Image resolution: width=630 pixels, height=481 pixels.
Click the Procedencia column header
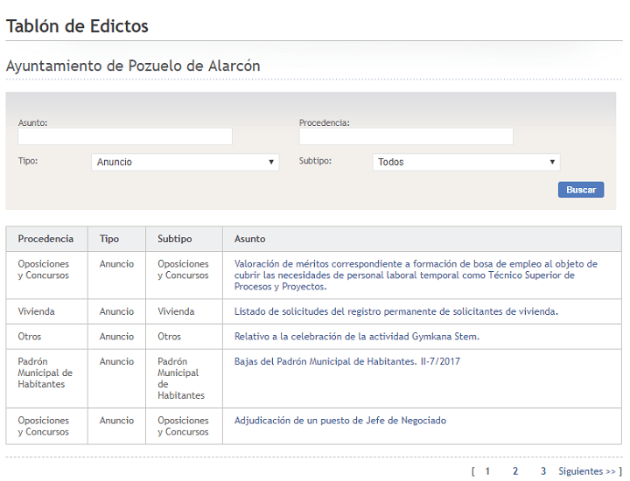coord(45,239)
